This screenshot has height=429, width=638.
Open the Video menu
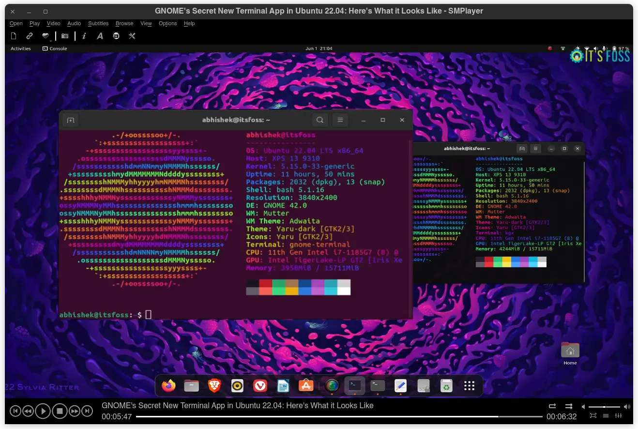[53, 23]
